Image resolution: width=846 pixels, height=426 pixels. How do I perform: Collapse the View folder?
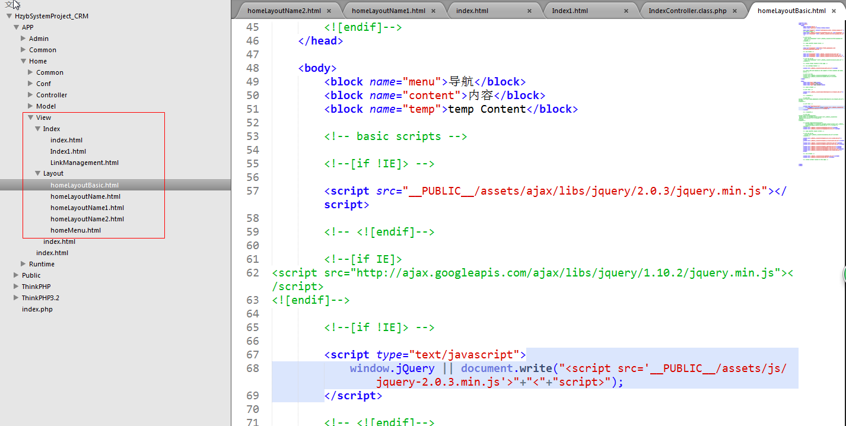[31, 117]
